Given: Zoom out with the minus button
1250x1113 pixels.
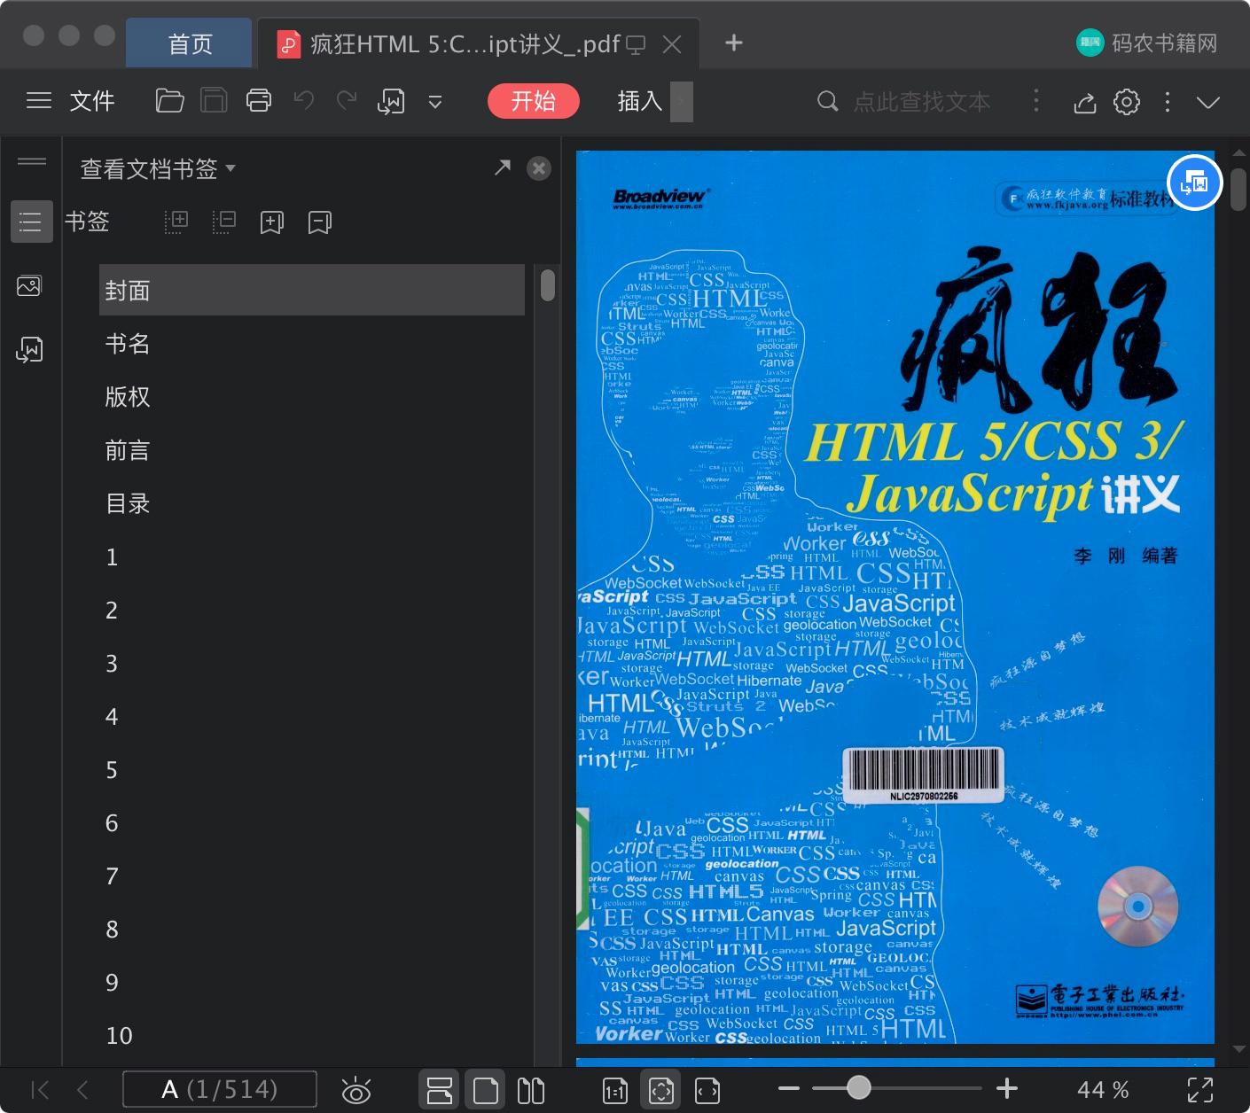Looking at the screenshot, I should [789, 1088].
